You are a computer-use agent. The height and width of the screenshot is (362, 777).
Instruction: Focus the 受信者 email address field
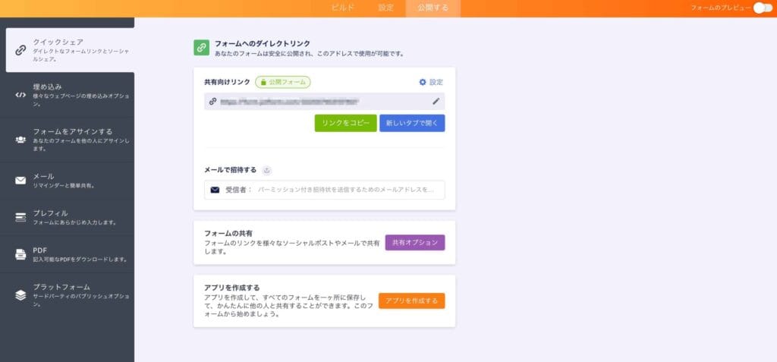[324, 190]
